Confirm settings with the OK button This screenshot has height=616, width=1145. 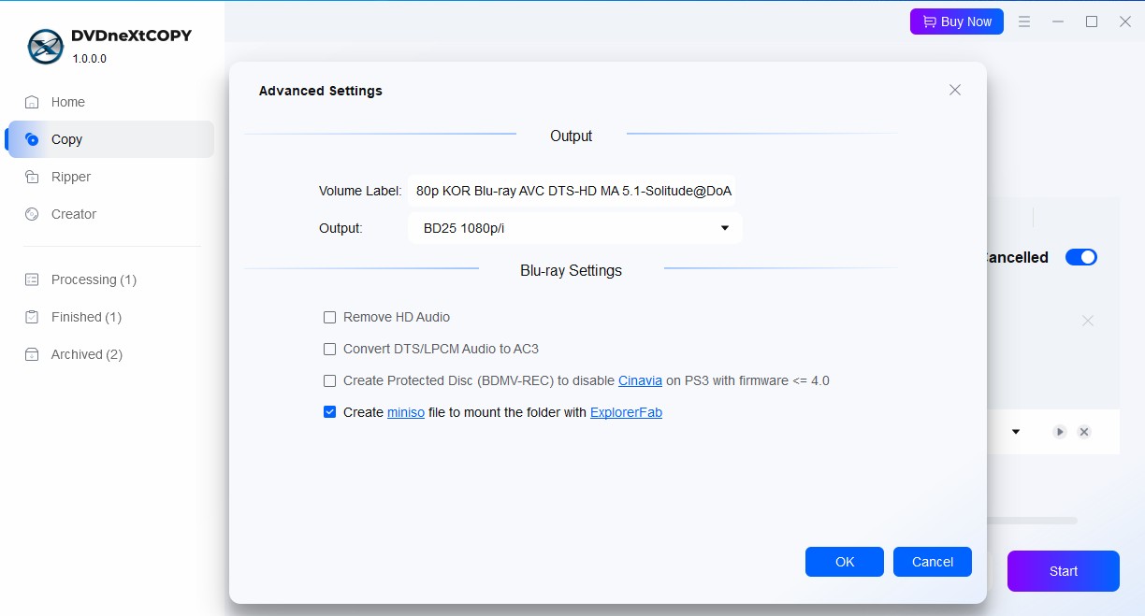(x=845, y=562)
